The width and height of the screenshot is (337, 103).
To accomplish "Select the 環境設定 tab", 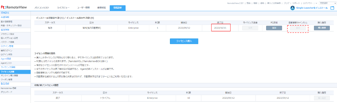I will pyautogui.click(x=118, y=8).
